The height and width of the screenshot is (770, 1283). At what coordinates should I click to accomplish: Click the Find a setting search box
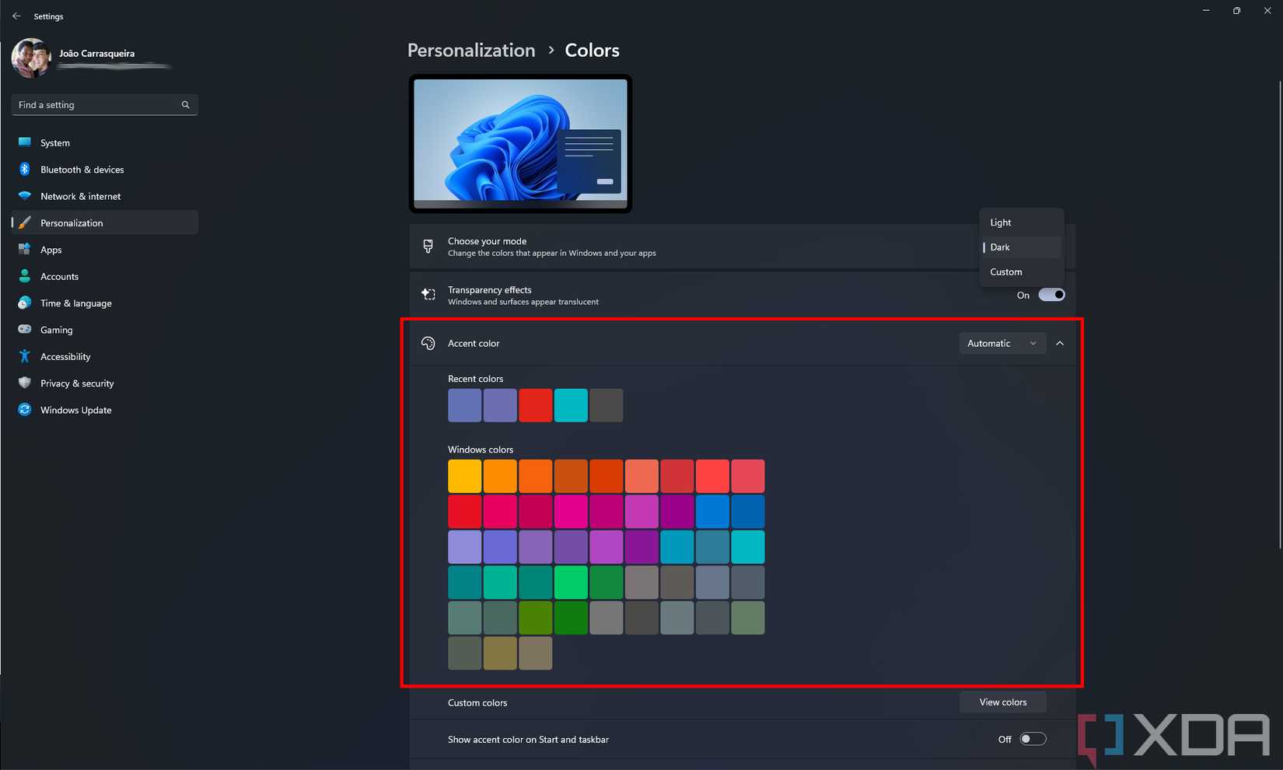coord(104,104)
